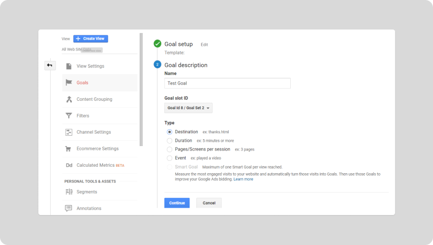Image resolution: width=433 pixels, height=245 pixels.
Task: Open Annotations in the sidebar
Action: pos(89,209)
